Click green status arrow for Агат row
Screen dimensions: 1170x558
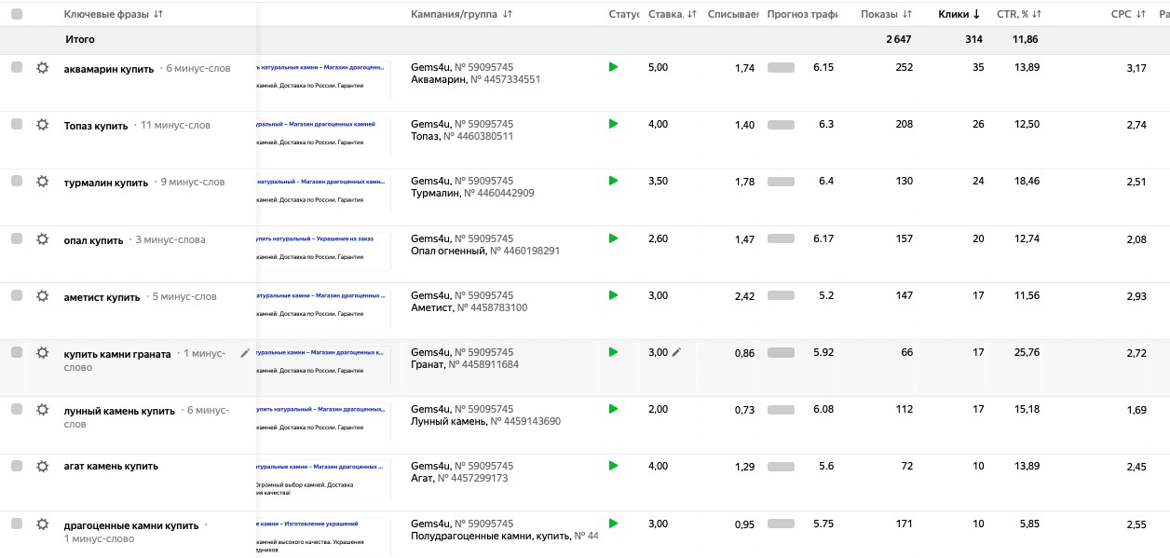[613, 466]
